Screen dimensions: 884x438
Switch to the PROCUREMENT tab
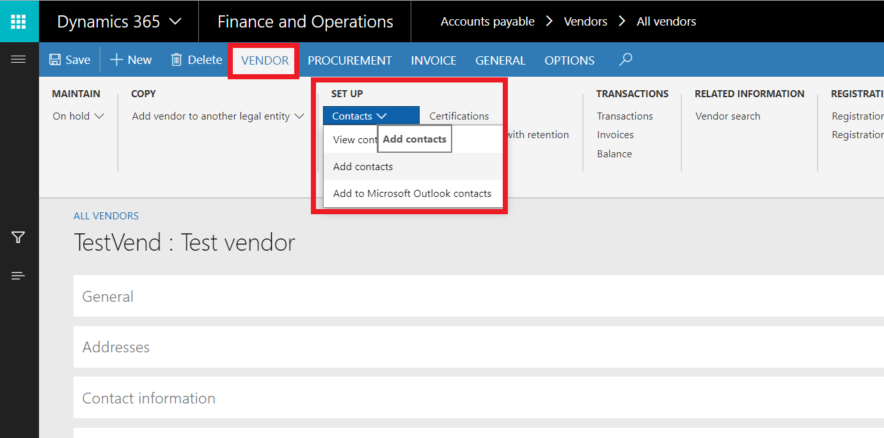(x=350, y=59)
